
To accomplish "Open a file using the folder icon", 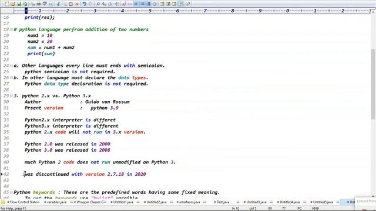I will pyautogui.click(x=13, y=4).
